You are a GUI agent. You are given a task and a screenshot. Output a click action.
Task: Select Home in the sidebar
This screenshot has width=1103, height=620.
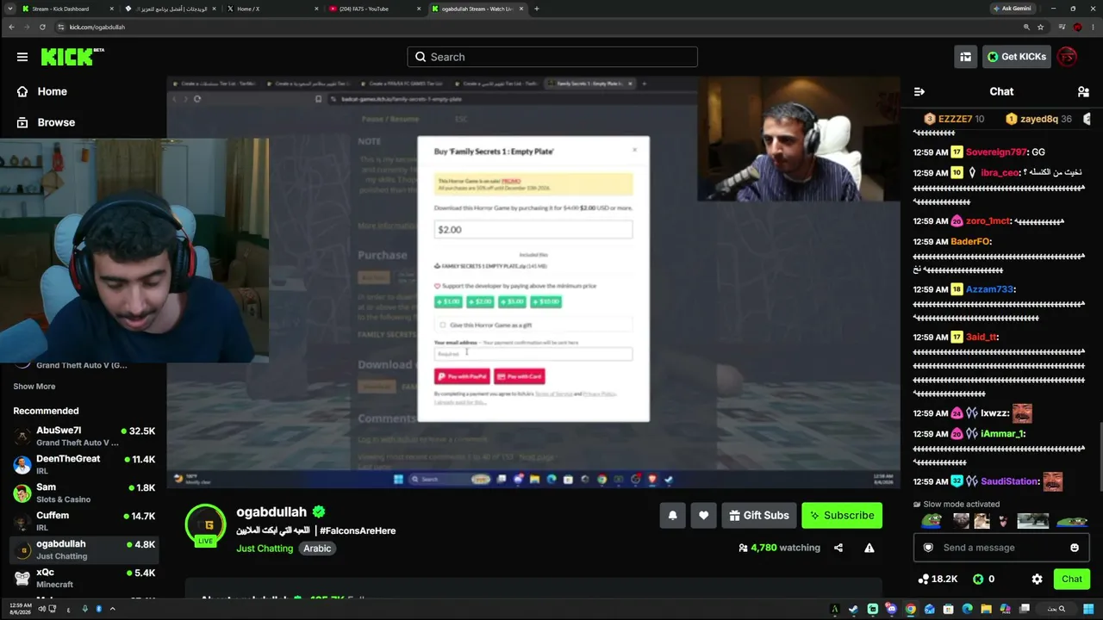(52, 91)
